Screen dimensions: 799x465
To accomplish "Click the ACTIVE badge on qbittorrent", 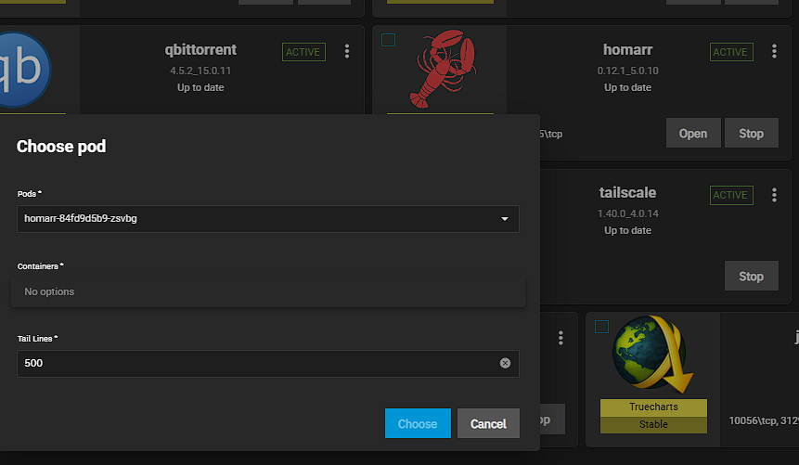I will (x=303, y=52).
